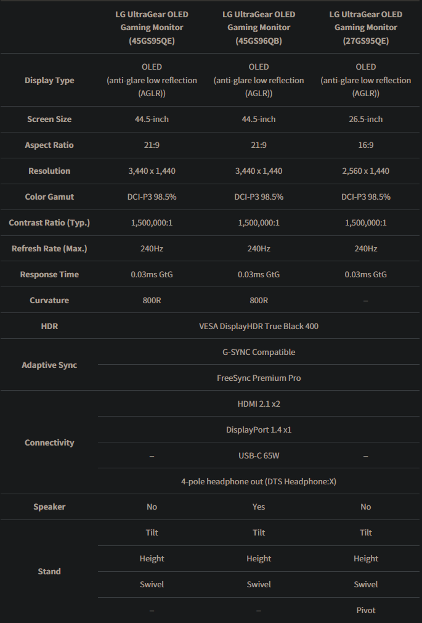Click the Pivot stand option cell
Screen dimensions: 422x623
(x=366, y=610)
